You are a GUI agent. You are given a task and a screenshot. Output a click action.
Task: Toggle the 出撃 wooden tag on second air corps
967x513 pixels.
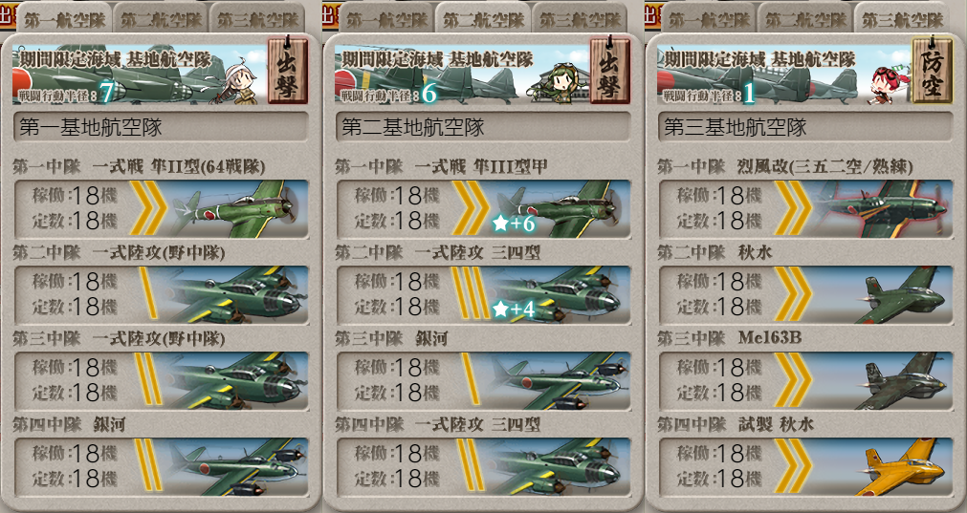click(609, 71)
